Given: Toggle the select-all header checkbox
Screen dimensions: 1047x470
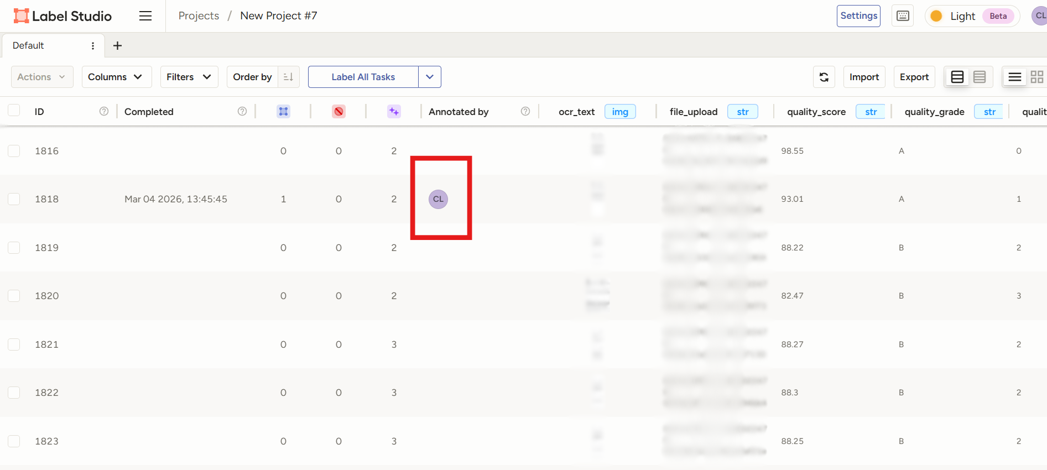Looking at the screenshot, I should click(14, 111).
